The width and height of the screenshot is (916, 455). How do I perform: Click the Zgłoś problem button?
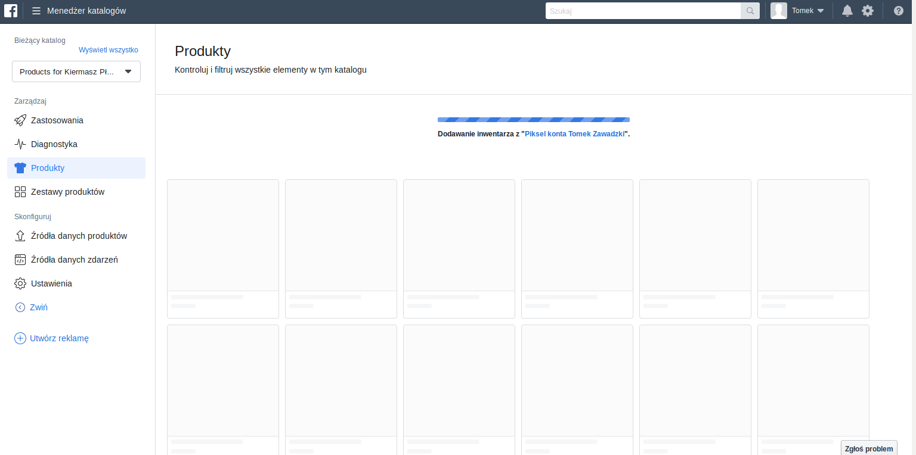869,448
